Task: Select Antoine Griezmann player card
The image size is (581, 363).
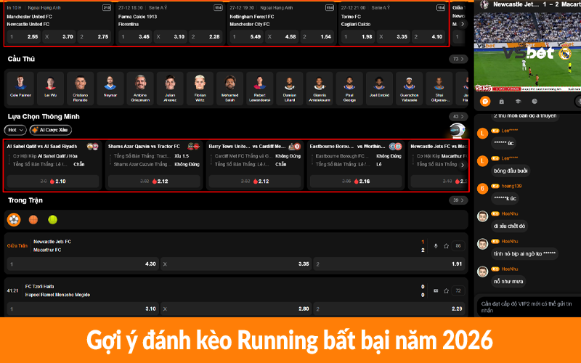Action: point(140,88)
